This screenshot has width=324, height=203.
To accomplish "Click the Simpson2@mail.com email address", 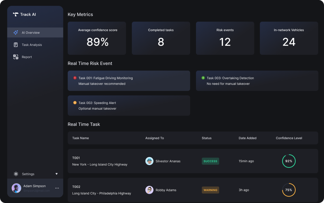I will click(36, 191).
